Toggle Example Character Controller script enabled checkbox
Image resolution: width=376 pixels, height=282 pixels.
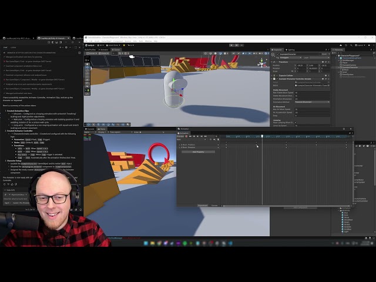pyautogui.click(x=277, y=79)
